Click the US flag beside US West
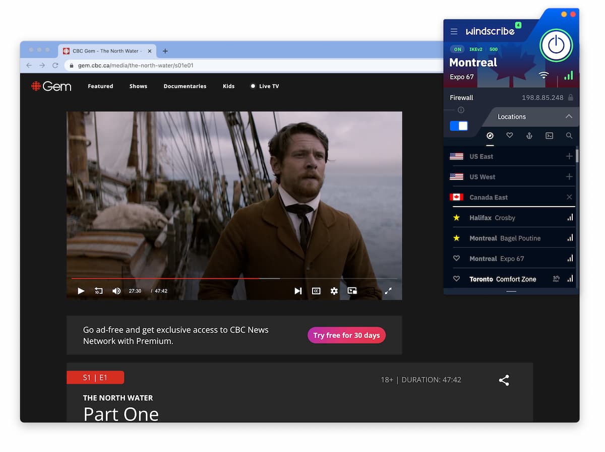 point(456,177)
